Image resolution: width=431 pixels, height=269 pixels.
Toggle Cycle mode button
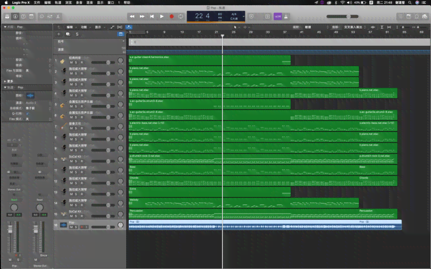coord(181,16)
